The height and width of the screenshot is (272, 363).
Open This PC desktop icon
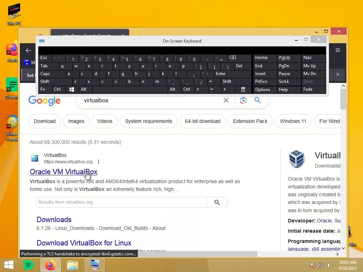[14, 14]
